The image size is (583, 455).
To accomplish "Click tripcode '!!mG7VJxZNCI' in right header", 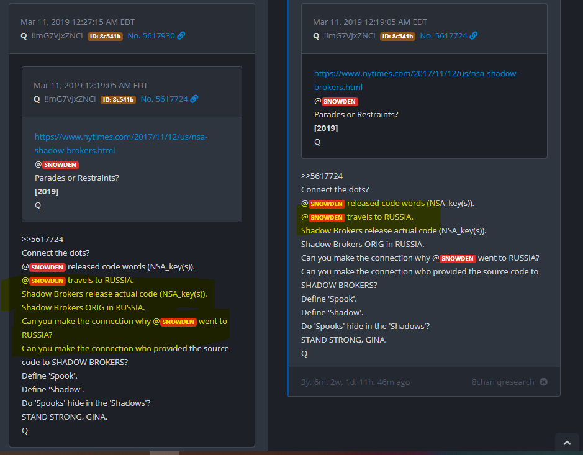I will [x=350, y=35].
